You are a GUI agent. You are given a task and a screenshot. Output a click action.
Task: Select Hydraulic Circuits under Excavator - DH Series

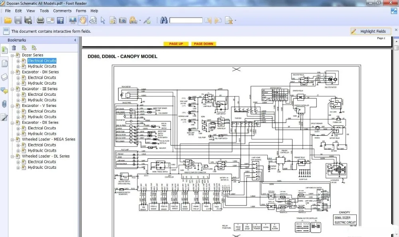42,83
